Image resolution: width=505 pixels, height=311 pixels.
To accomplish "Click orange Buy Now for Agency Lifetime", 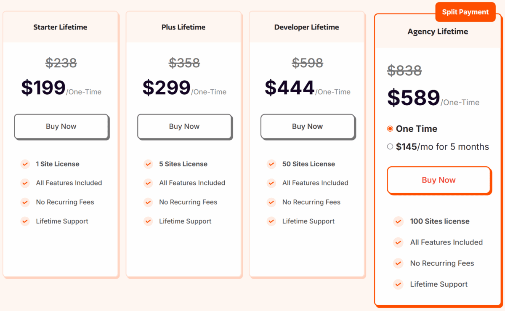I will click(x=439, y=180).
